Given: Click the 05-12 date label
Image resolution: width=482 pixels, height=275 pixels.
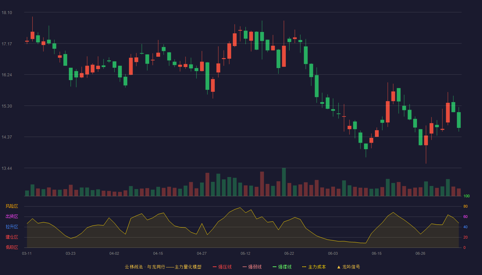Looking at the screenshot, I should tap(245, 253).
